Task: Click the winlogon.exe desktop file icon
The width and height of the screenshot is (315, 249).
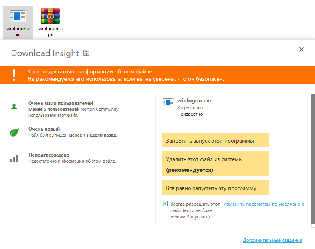Action: (x=18, y=16)
